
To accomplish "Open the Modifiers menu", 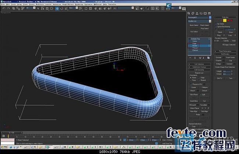I will click(40, 4).
